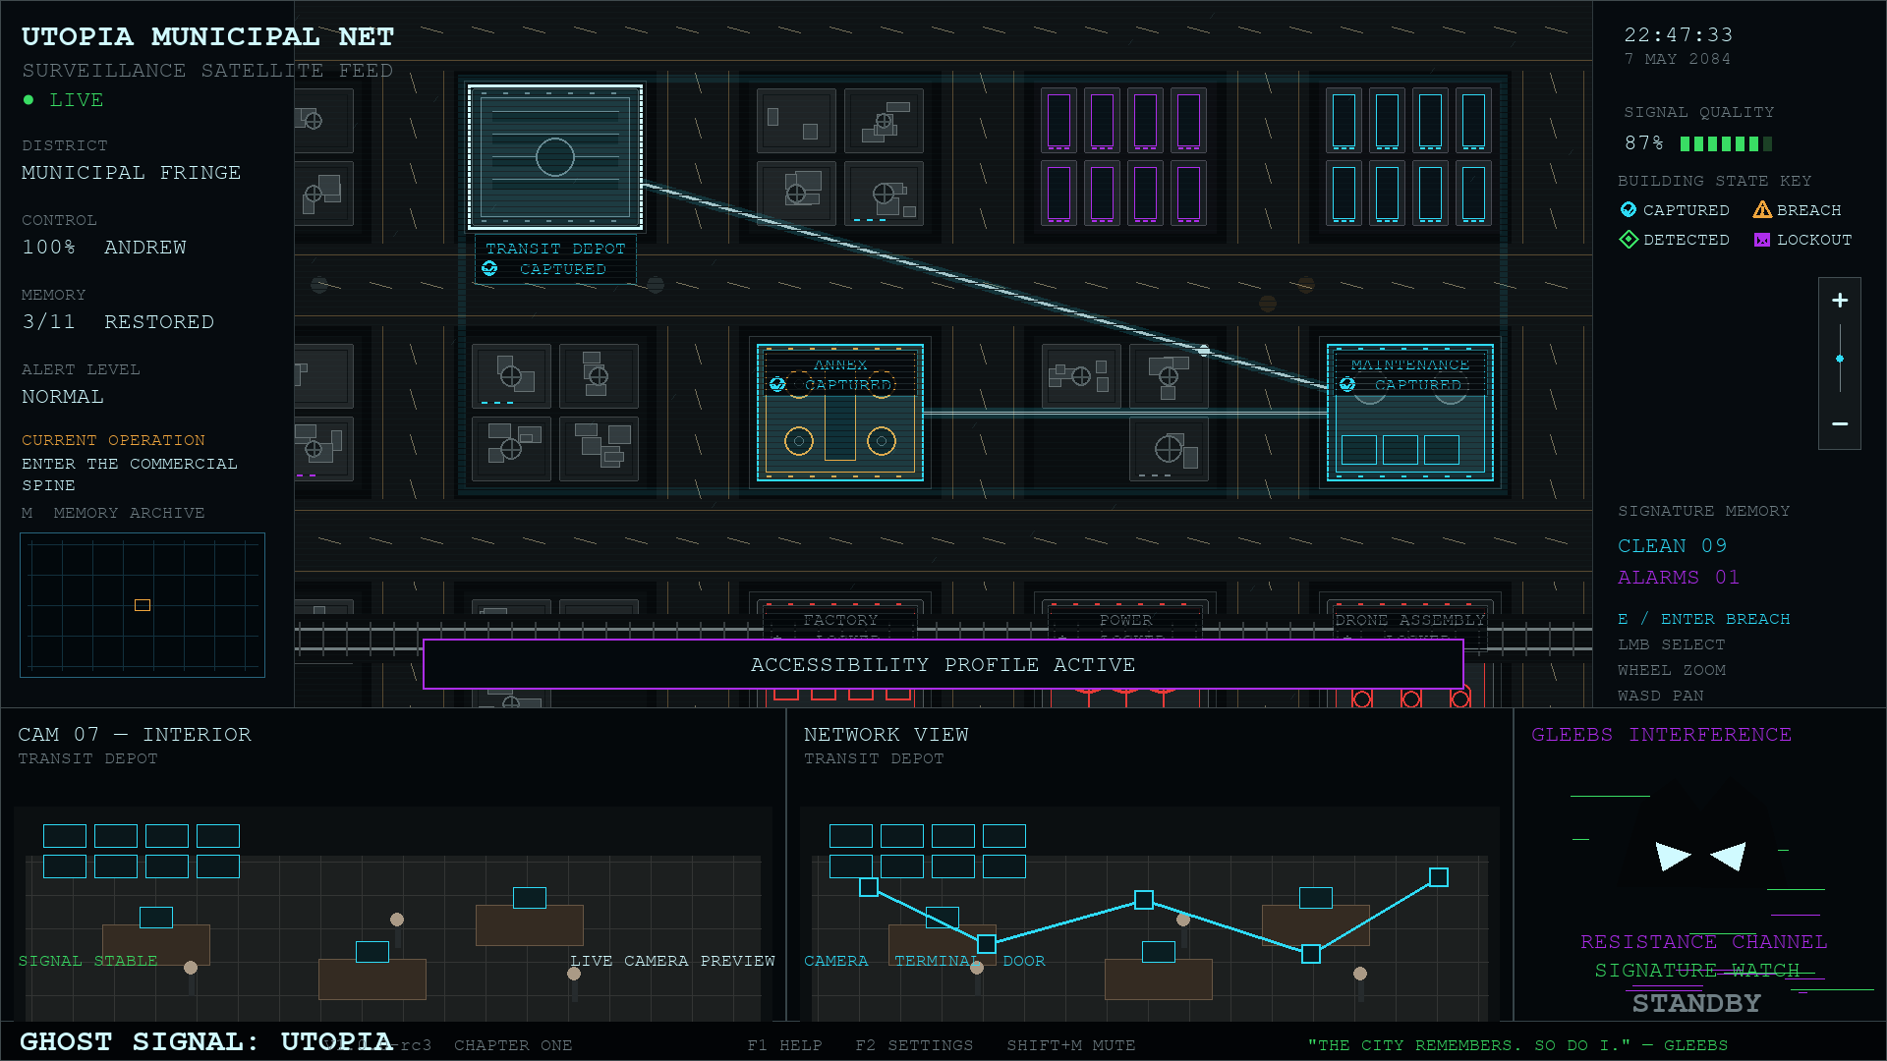Click the Clean 09 signature count
The image size is (1887, 1061).
tap(1673, 546)
